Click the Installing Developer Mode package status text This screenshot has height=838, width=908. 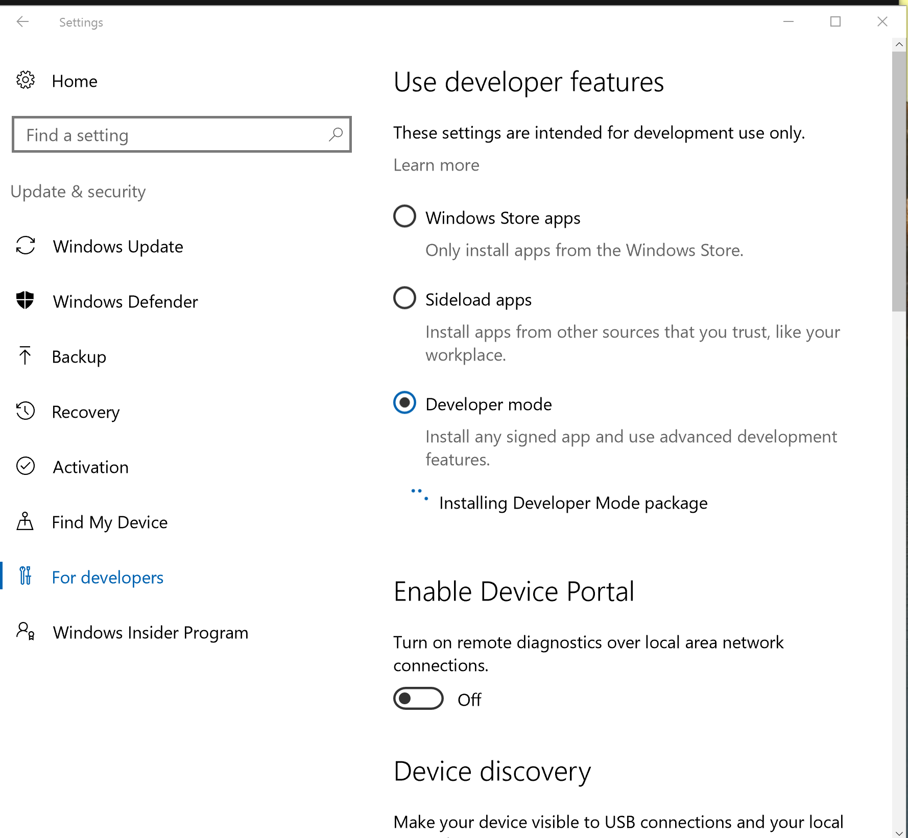(574, 503)
